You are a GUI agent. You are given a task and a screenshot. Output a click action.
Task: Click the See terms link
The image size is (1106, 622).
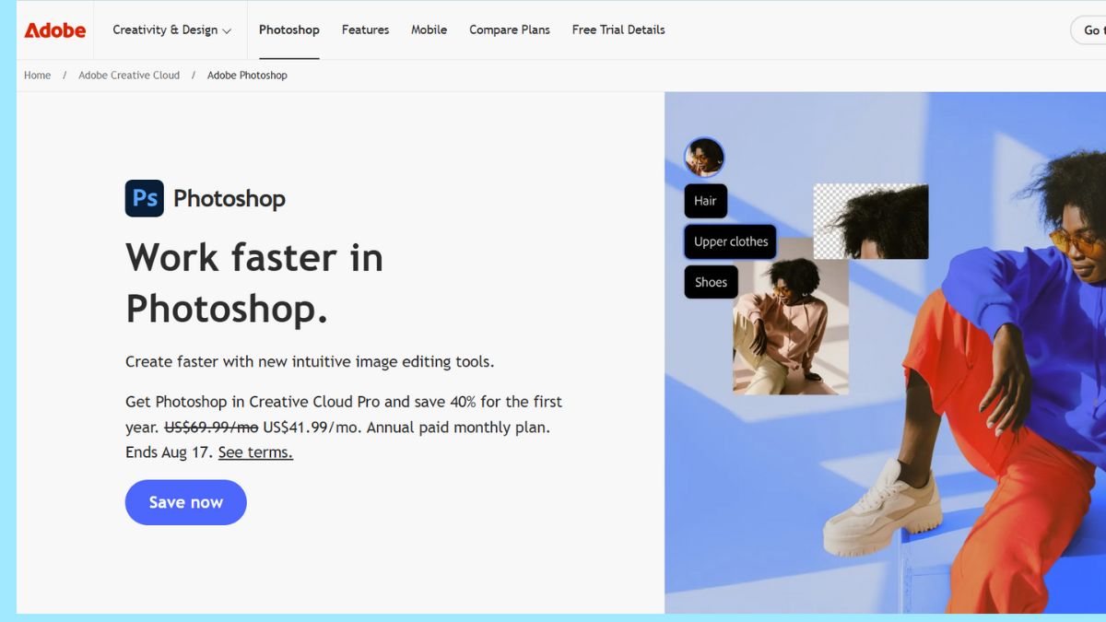[x=255, y=452]
